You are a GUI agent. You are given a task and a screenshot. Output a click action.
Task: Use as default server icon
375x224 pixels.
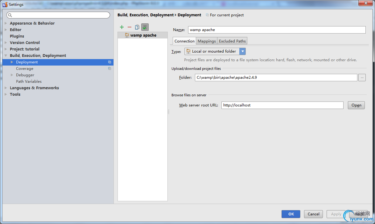[145, 27]
